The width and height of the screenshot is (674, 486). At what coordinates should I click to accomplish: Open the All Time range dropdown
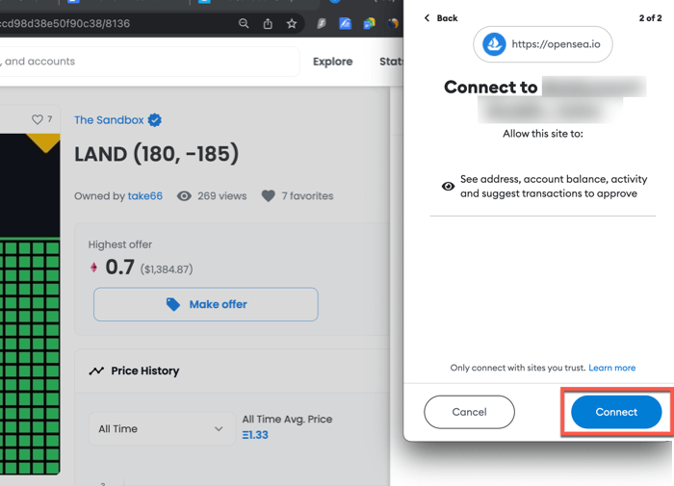tap(162, 429)
